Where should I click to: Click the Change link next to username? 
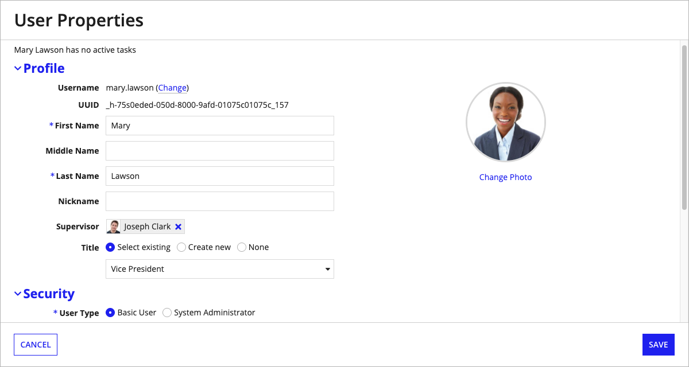click(x=172, y=88)
